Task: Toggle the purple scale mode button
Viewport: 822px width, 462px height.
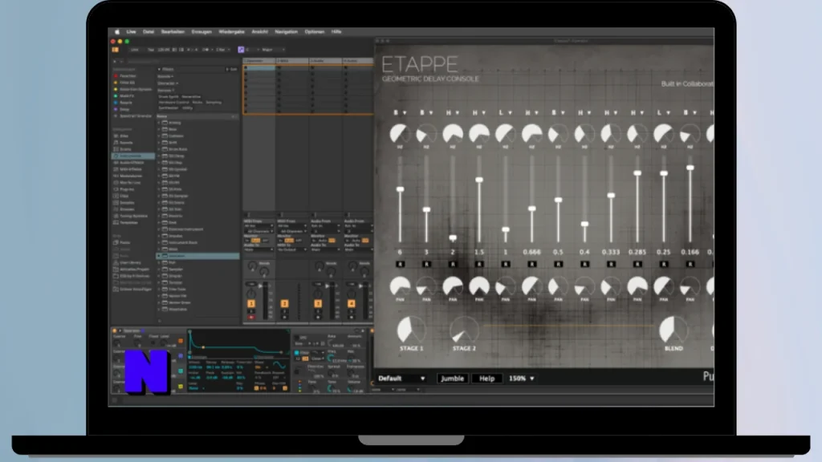Action: (241, 50)
